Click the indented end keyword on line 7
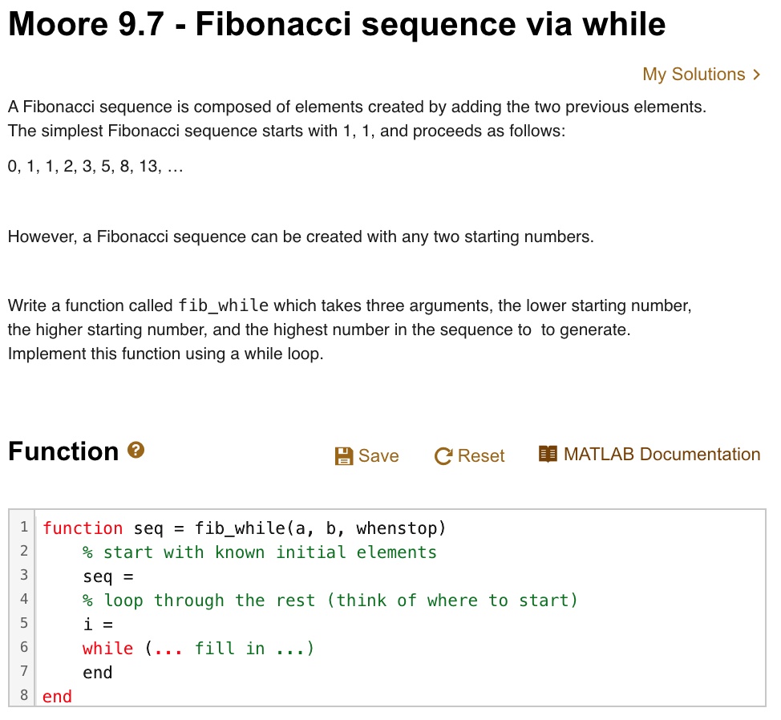 [x=98, y=673]
